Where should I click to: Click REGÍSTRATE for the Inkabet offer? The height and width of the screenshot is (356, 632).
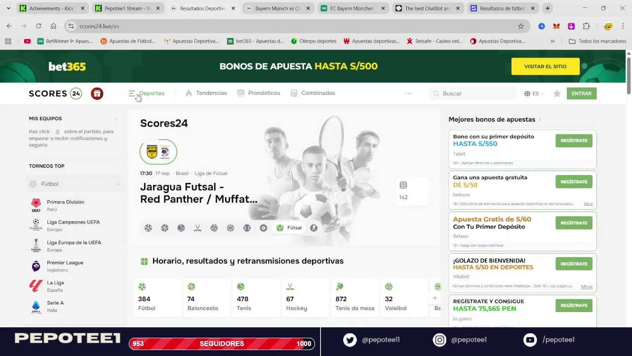click(x=574, y=264)
